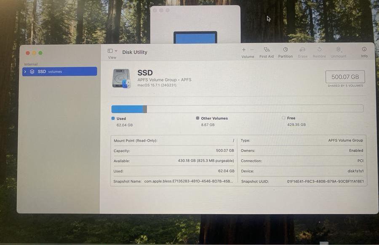Click 'SHARED BY 5 VOLUMES' label
Image resolution: width=379 pixels, height=245 pixels.
point(345,86)
